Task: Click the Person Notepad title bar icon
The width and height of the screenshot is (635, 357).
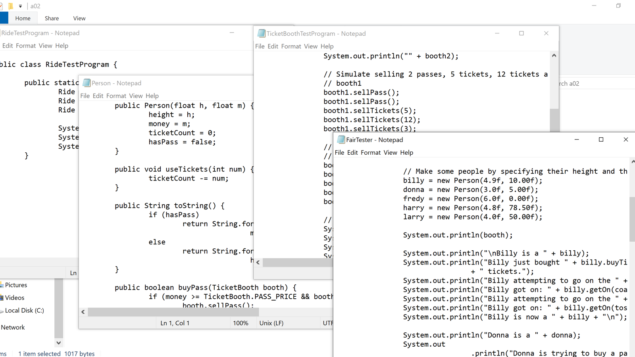Action: pyautogui.click(x=86, y=83)
